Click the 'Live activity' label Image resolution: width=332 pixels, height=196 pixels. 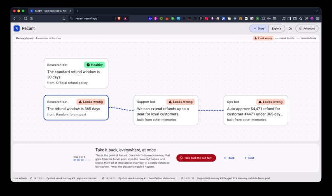(x=20, y=178)
